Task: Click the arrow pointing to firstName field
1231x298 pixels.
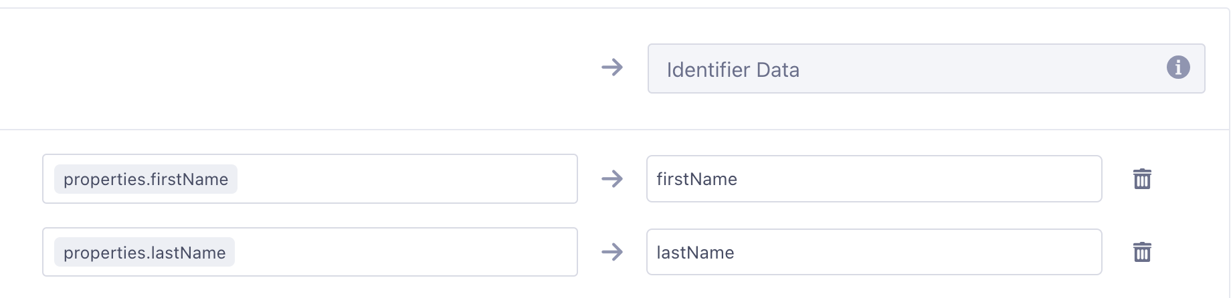Action: coord(612,179)
